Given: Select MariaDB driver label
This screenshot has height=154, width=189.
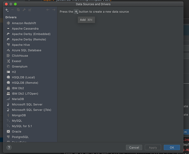Looking at the screenshot, I should pos(18,99).
